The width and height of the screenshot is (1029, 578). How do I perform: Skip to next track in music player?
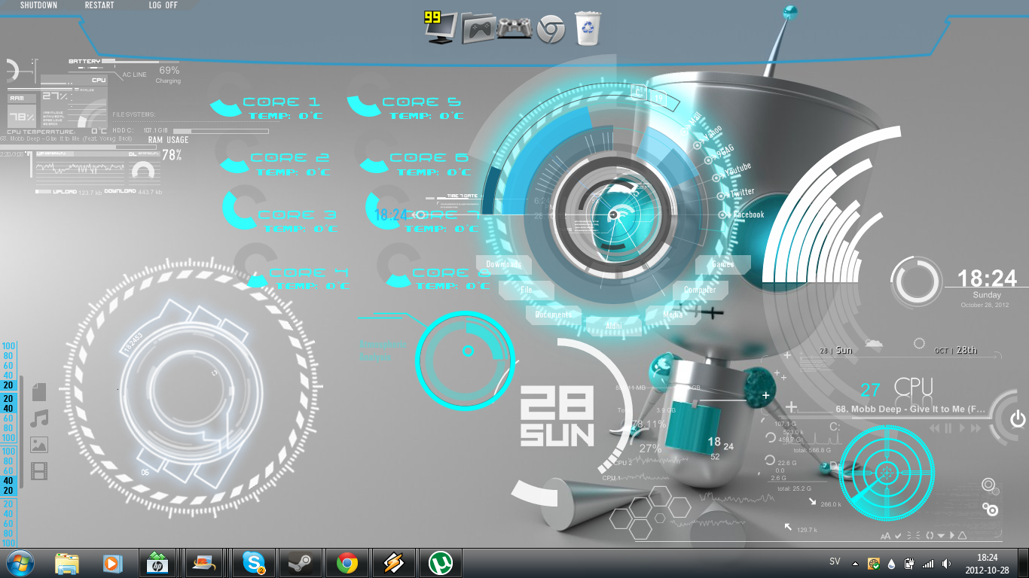976,428
